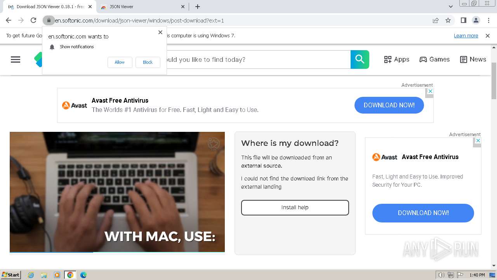The image size is (497, 280).
Task: Switch to the JSON Viewer tab
Action: click(142, 7)
